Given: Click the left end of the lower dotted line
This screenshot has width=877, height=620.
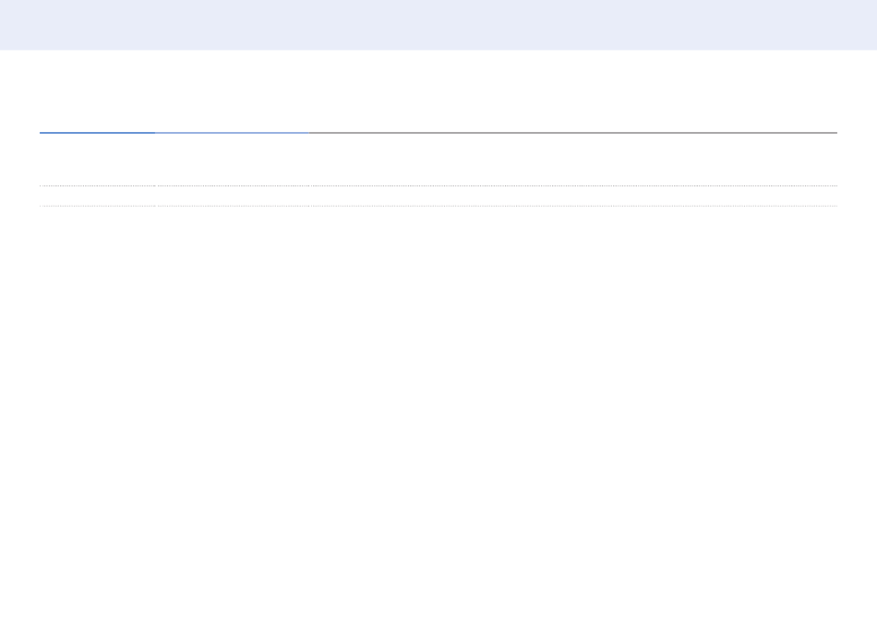Looking at the screenshot, I should 42,206.
